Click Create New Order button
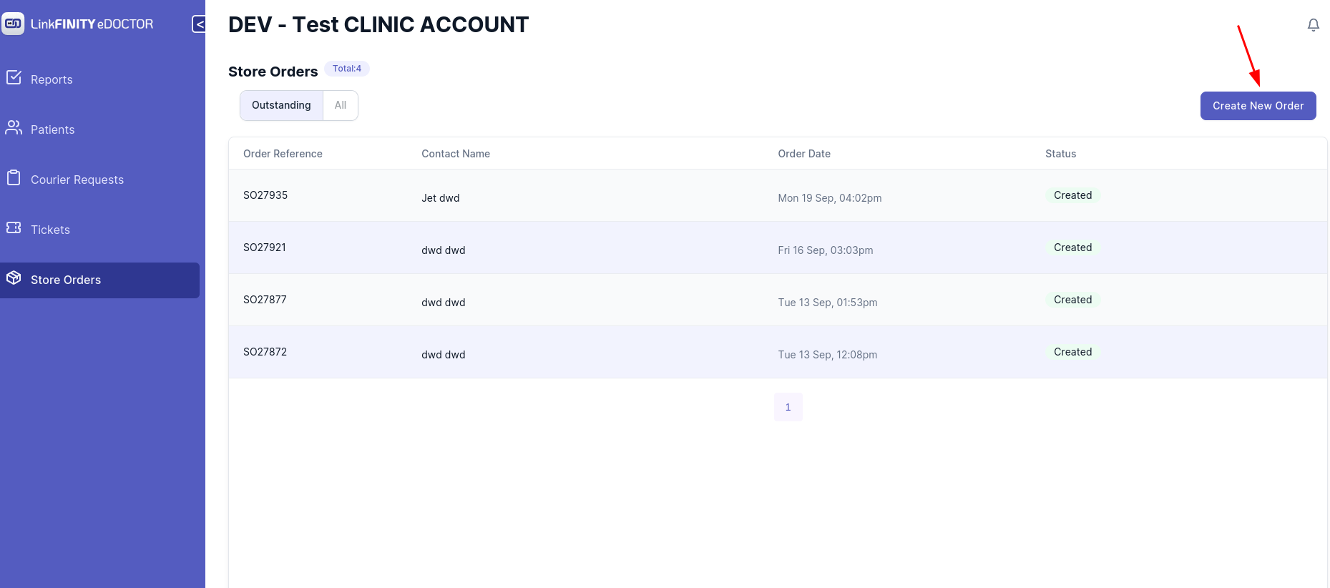This screenshot has height=588, width=1330. click(x=1258, y=106)
